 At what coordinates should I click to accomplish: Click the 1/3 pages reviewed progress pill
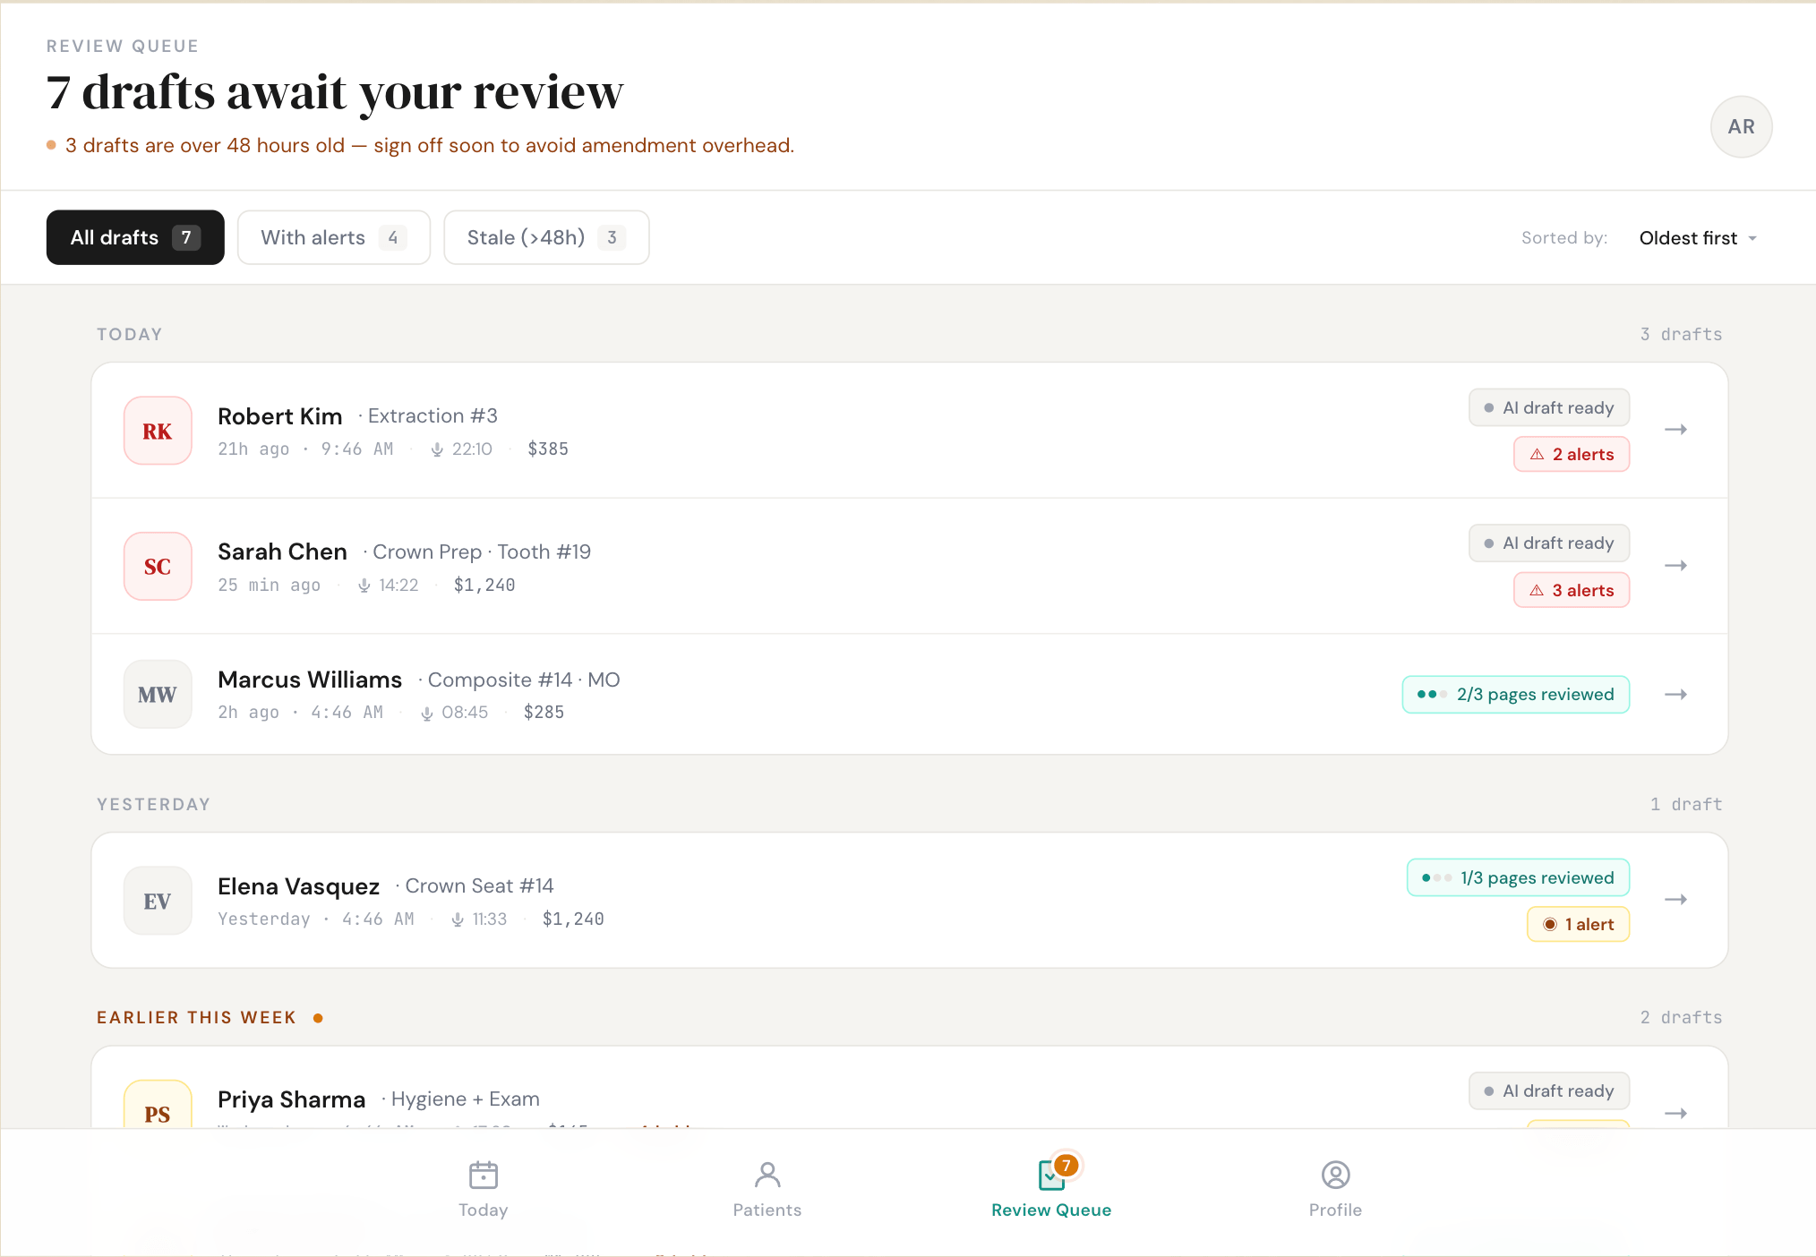[1519, 877]
